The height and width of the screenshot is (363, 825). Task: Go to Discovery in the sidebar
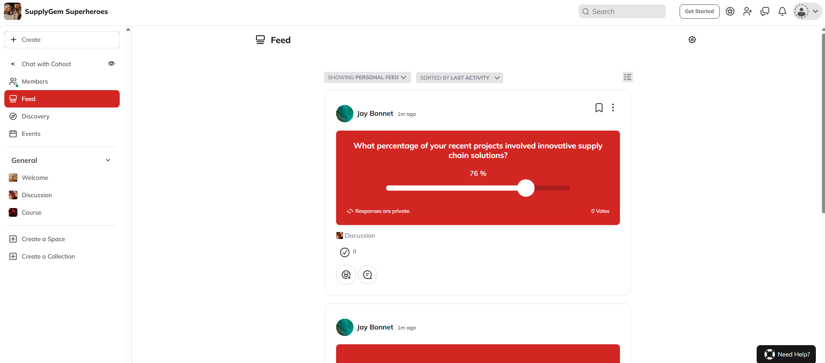[x=36, y=116]
